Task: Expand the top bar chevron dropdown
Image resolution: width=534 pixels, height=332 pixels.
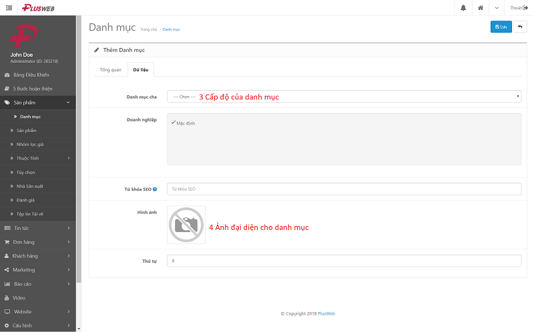Action: click(x=497, y=8)
